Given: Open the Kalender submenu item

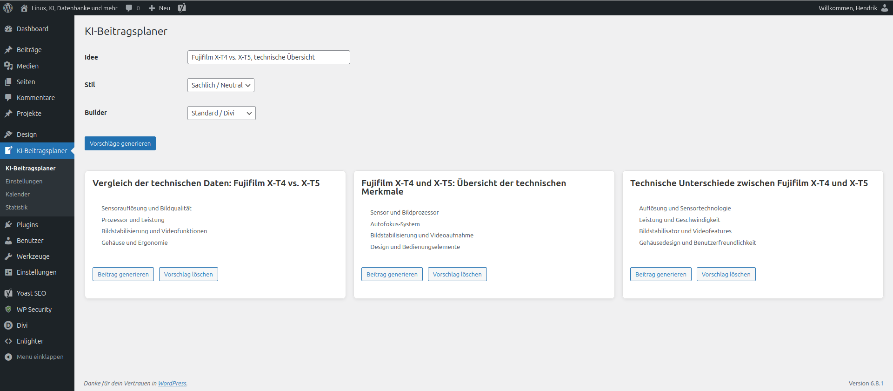Looking at the screenshot, I should coord(18,195).
